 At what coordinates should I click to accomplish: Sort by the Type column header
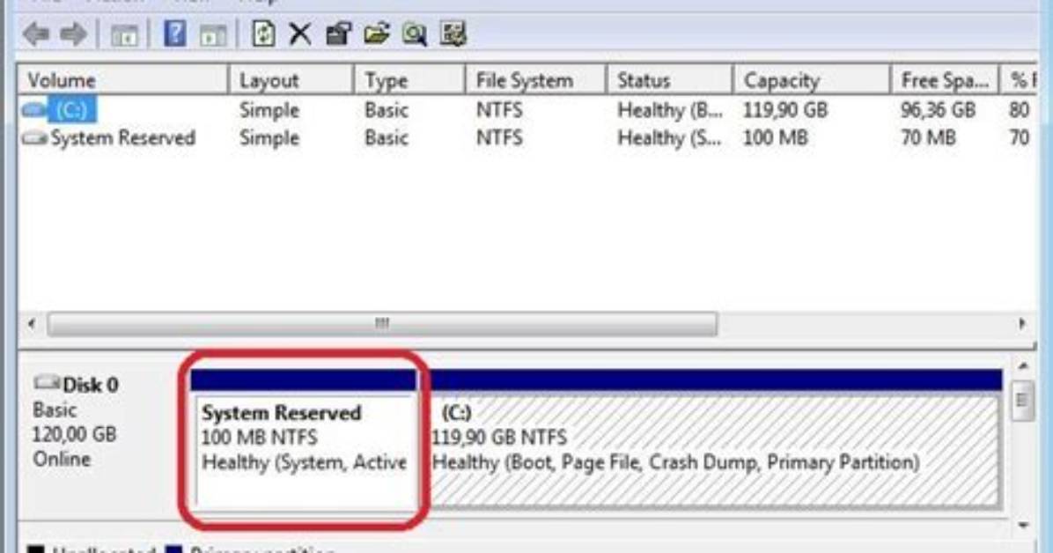pos(409,81)
